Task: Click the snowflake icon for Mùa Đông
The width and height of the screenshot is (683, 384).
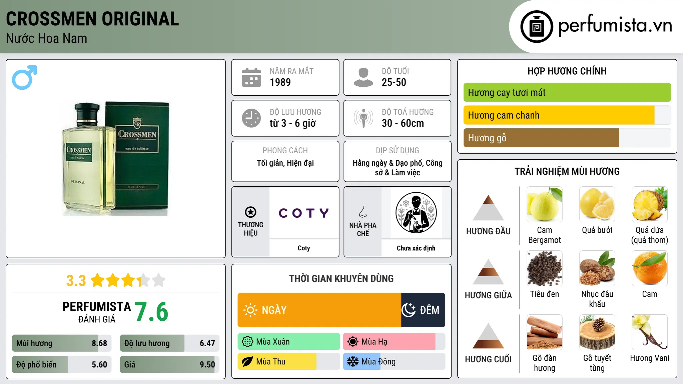Action: click(x=353, y=362)
